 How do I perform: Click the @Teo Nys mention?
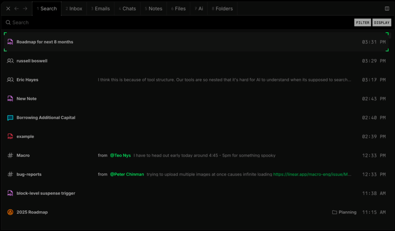[120, 156]
